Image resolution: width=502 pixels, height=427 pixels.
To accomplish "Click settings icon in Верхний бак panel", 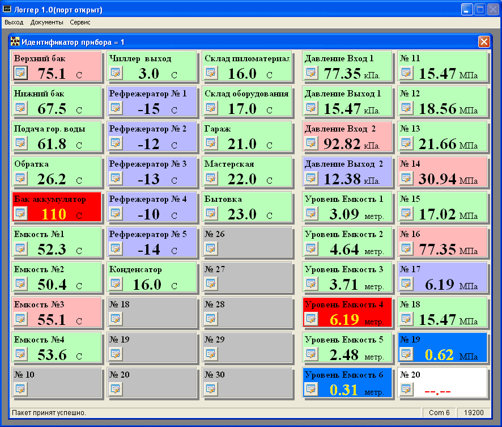I will pos(20,72).
